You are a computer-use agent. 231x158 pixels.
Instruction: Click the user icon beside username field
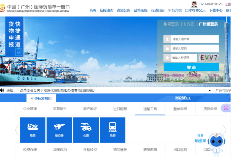(167, 39)
